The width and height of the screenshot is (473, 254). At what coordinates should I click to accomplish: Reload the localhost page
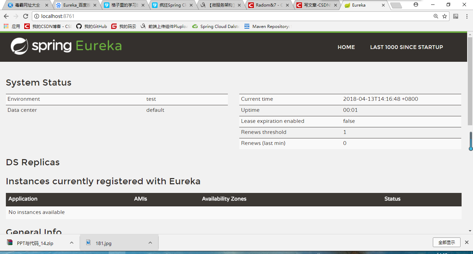pyautogui.click(x=26, y=16)
